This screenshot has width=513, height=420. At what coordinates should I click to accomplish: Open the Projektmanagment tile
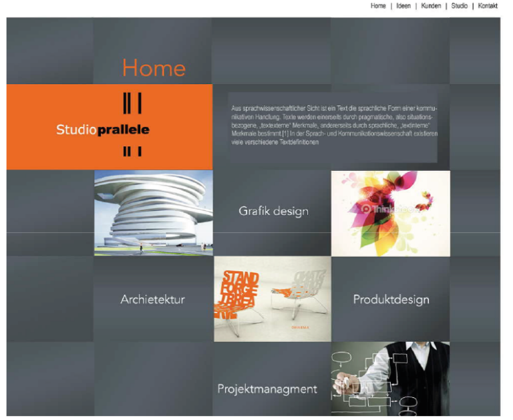click(267, 389)
